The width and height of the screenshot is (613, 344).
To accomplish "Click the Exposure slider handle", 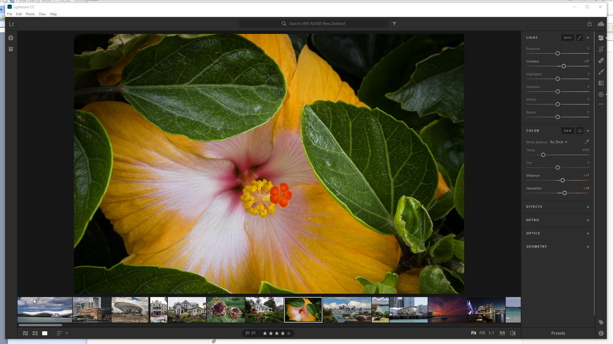I will pyautogui.click(x=558, y=53).
